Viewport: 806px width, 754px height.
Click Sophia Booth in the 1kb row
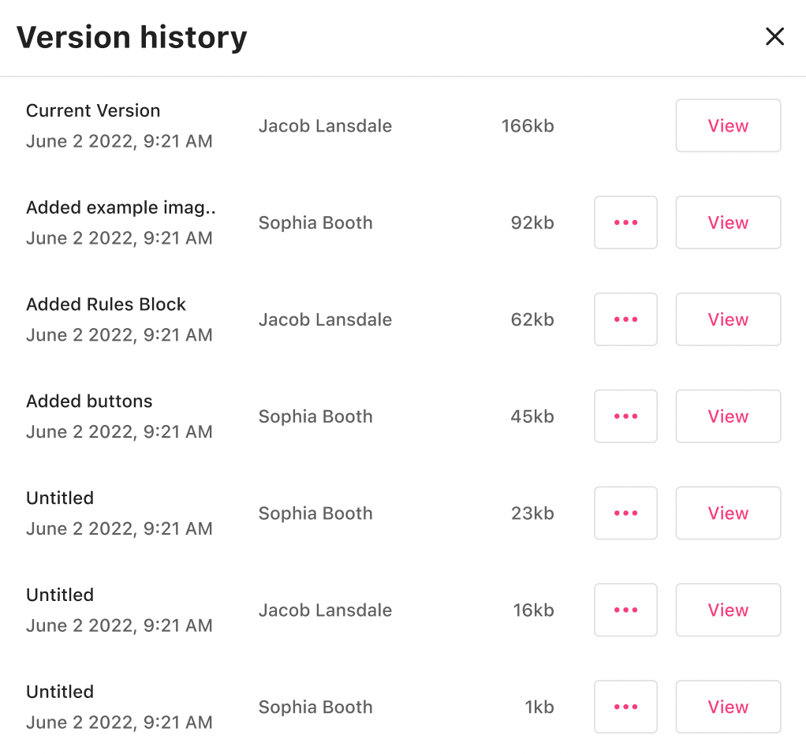pos(315,707)
